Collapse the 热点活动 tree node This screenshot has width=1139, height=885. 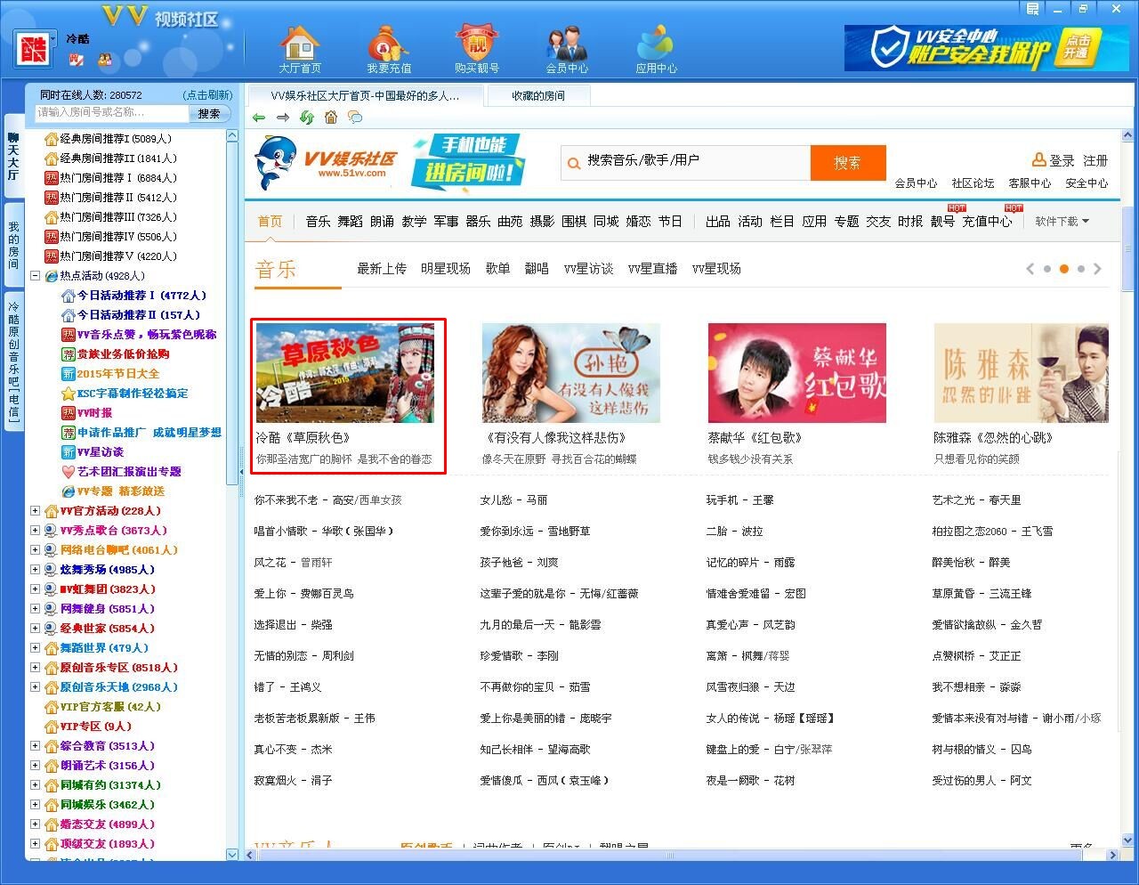(x=36, y=276)
